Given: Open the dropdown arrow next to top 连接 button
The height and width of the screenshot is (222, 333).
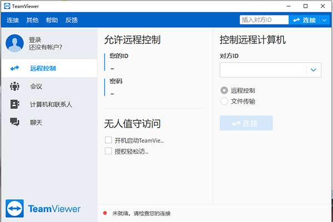Looking at the screenshot, I should click(324, 20).
